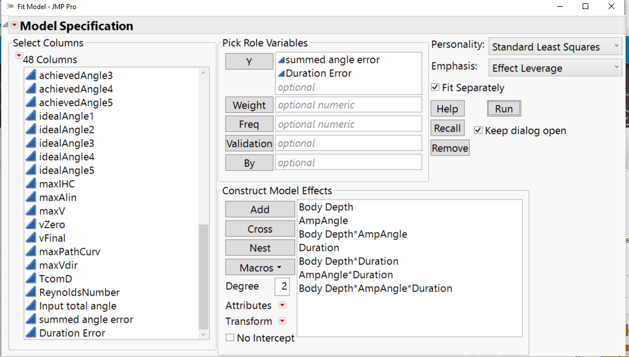Image resolution: width=629 pixels, height=357 pixels.
Task: Click the Model Specification red triangle menu
Action: (x=14, y=26)
